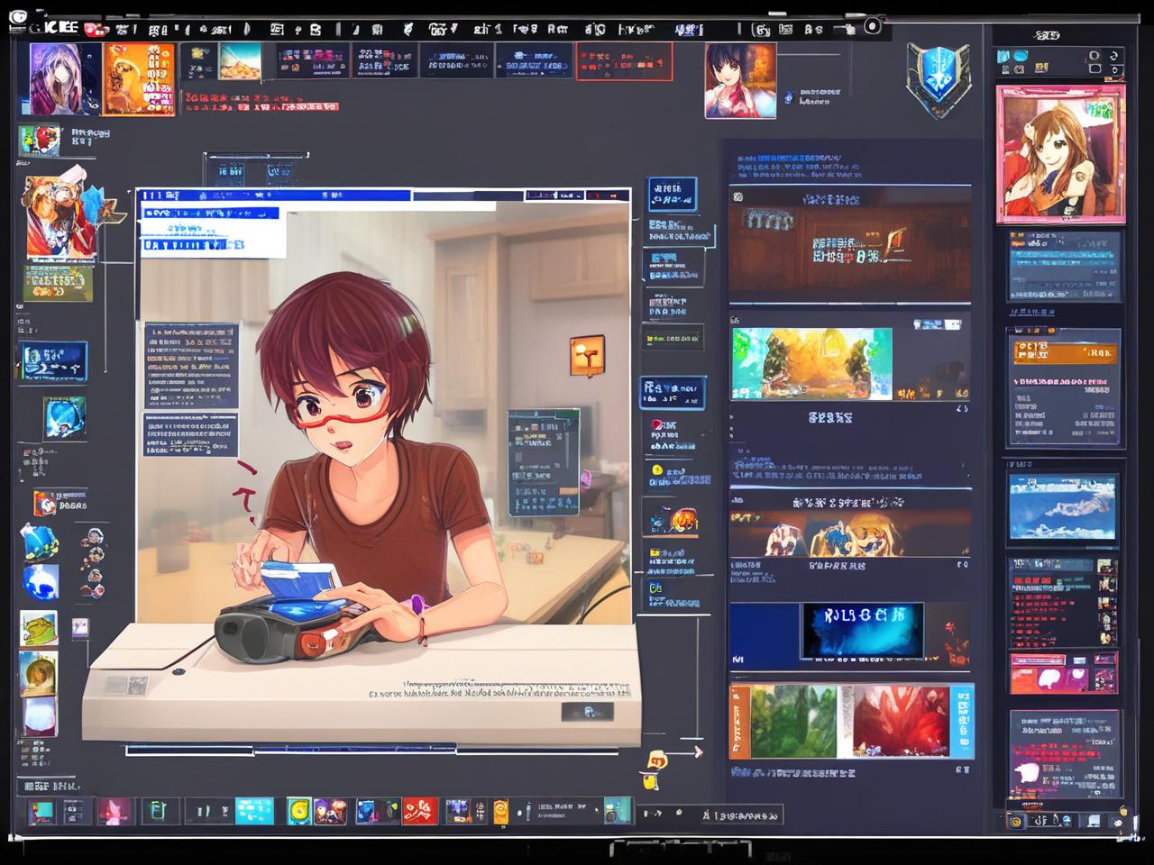
Task: Click the small dark button on the beige device
Action: tap(587, 712)
